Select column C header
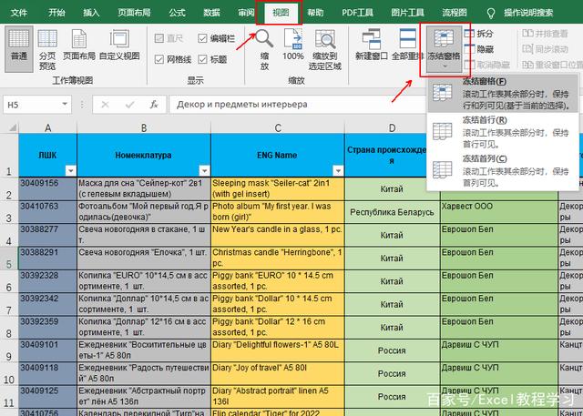 (x=278, y=128)
